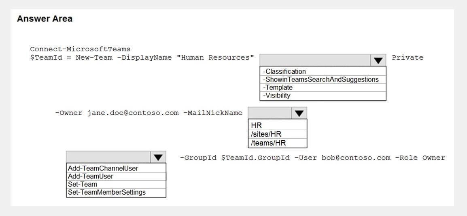The width and height of the screenshot is (467, 216).
Task: Choose the Add-TeamUser cmdlet
Action: pos(116,176)
